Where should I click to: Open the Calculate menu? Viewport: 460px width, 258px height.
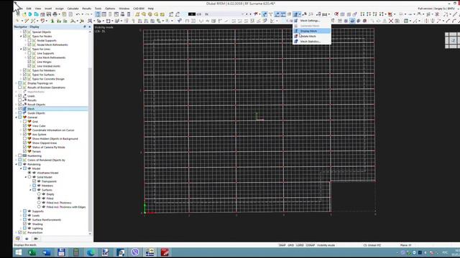[73, 9]
